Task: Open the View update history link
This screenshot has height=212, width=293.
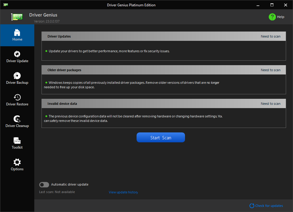Action: tap(123, 192)
